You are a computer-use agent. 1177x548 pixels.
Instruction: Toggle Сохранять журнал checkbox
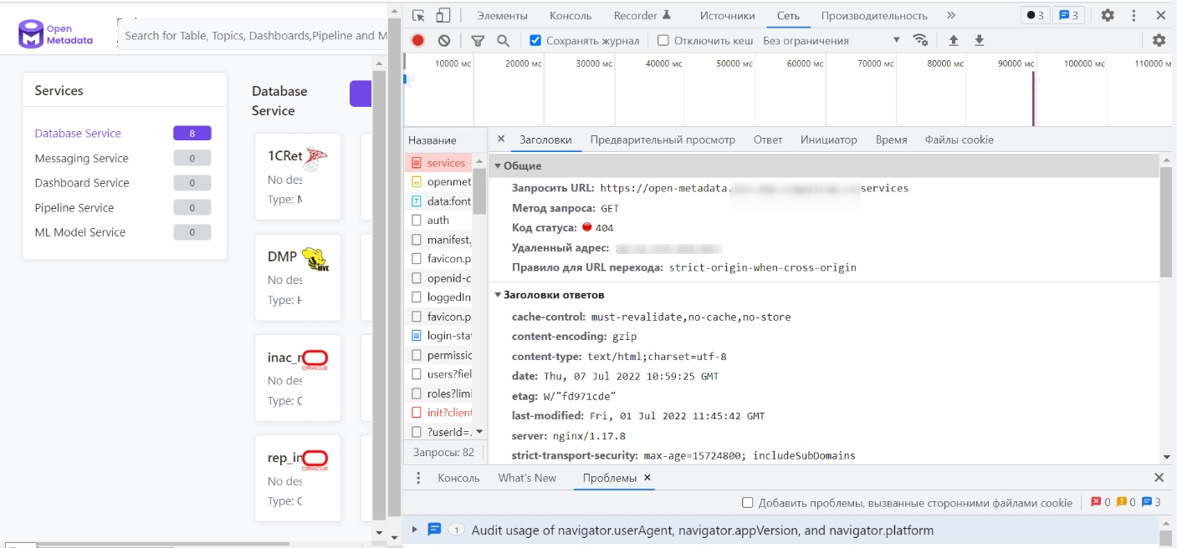[x=535, y=40]
